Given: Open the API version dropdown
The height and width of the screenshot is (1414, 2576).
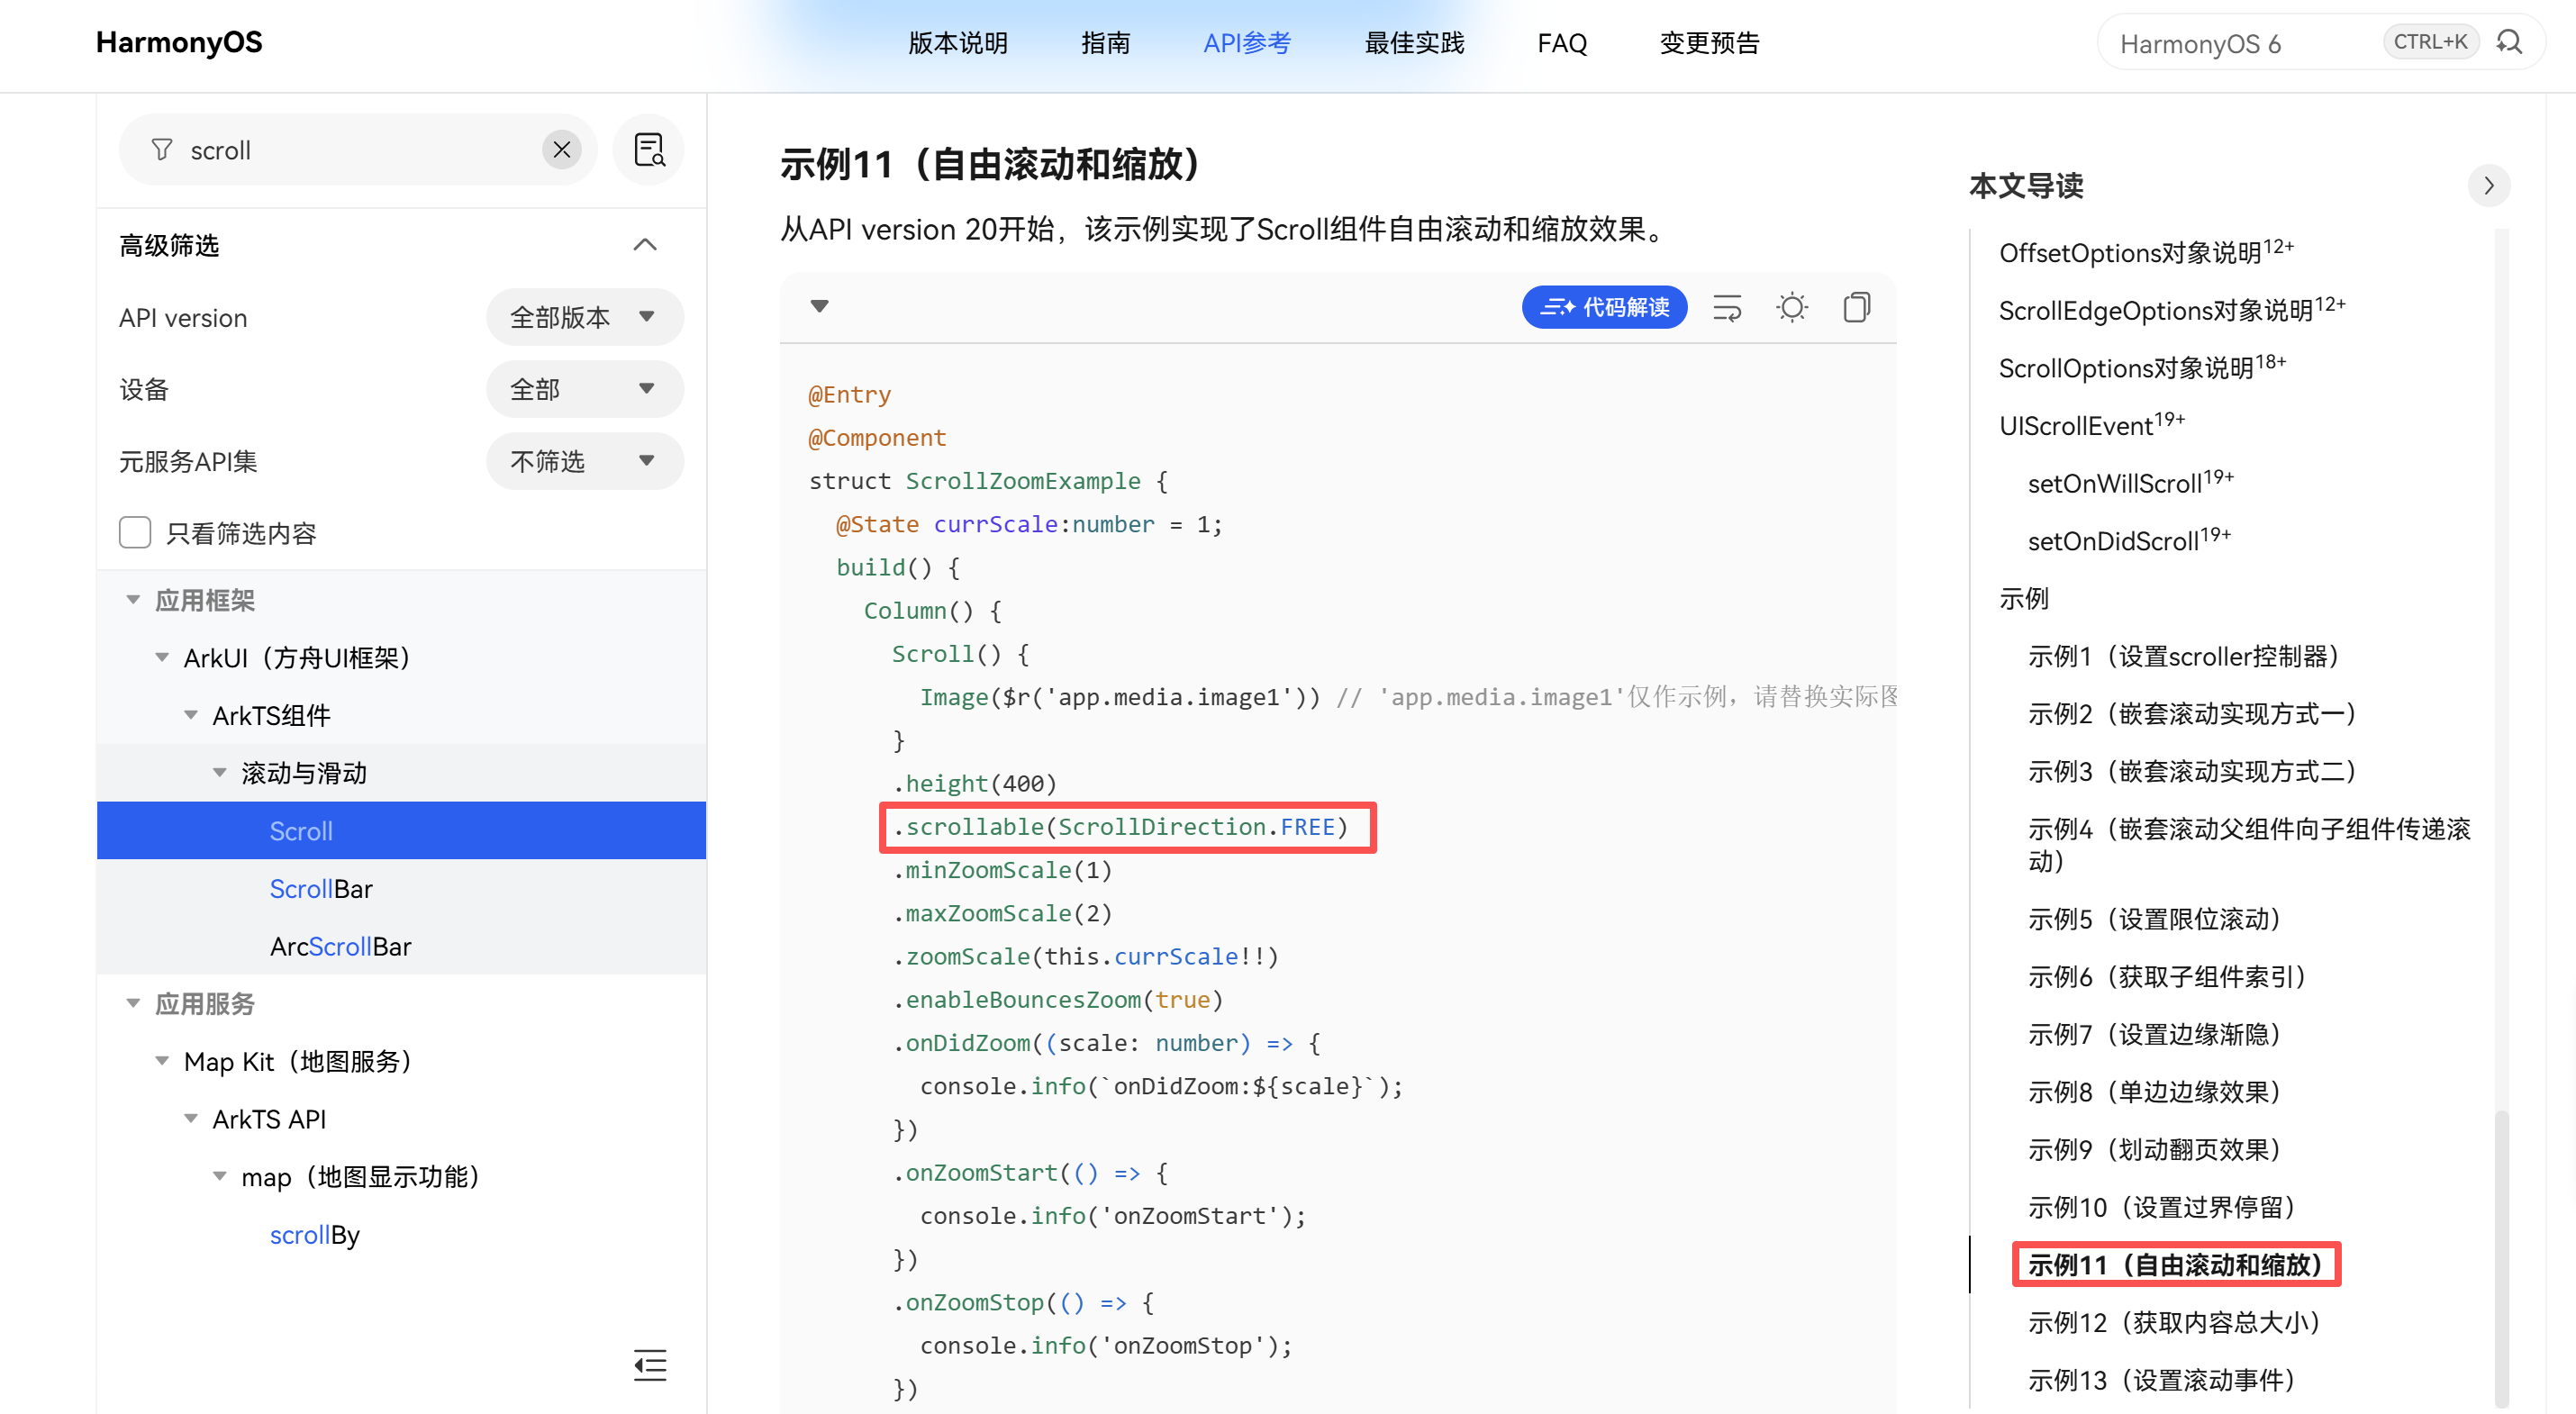Looking at the screenshot, I should click(585, 317).
